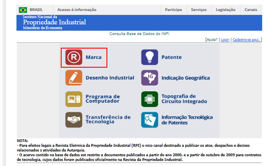Image resolution: width=265 pixels, height=166 pixels.
Task: Select the Indicação Geográfica map icon
Action: point(150,78)
